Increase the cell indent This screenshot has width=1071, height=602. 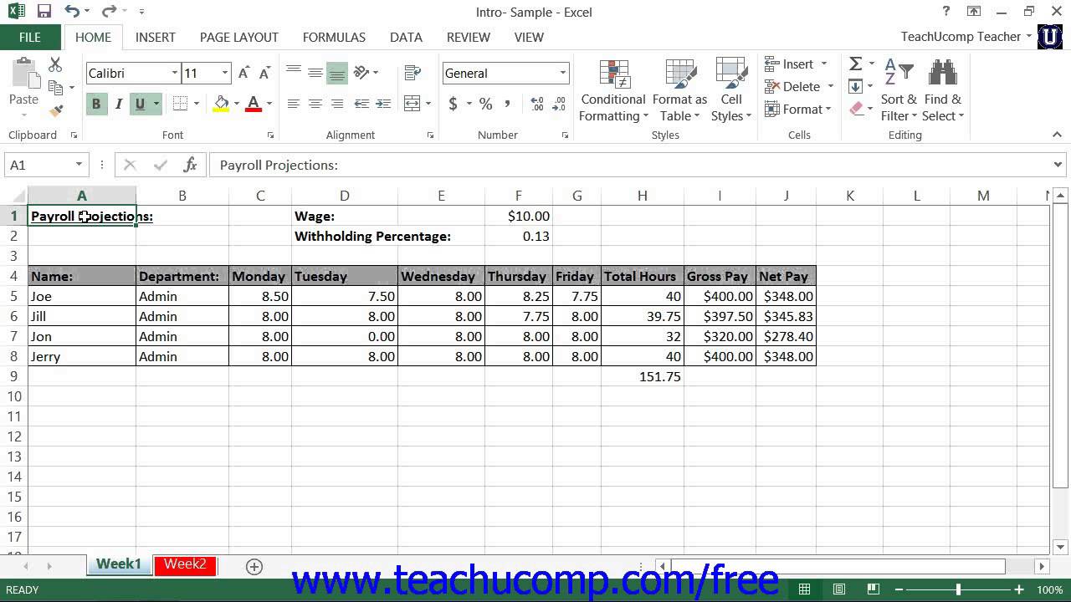pyautogui.click(x=383, y=104)
